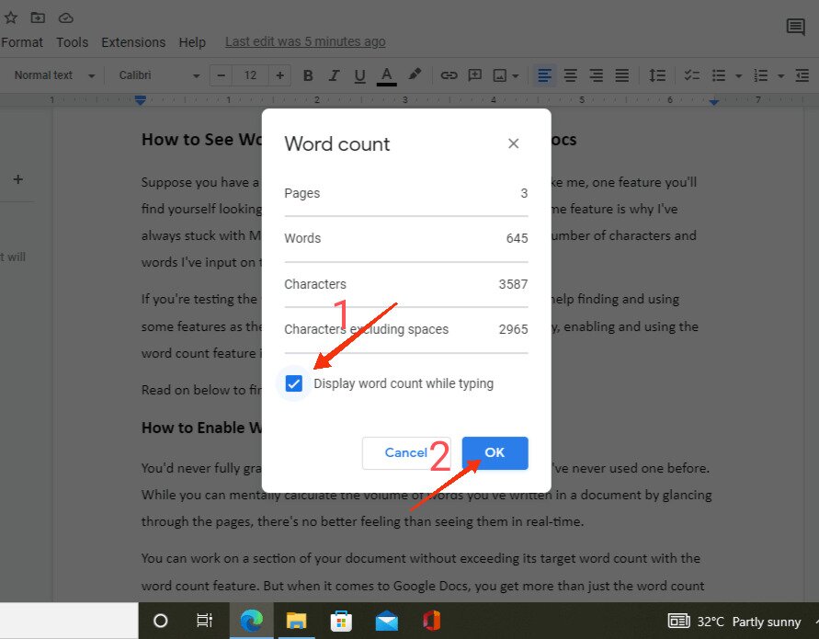The height and width of the screenshot is (639, 819).
Task: Open Office from the taskbar
Action: [x=431, y=621]
